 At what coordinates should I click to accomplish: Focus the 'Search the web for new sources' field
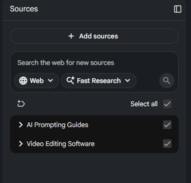point(65,63)
